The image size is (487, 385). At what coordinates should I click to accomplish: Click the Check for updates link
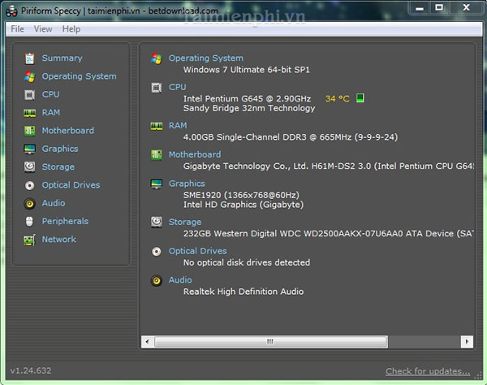pos(427,371)
